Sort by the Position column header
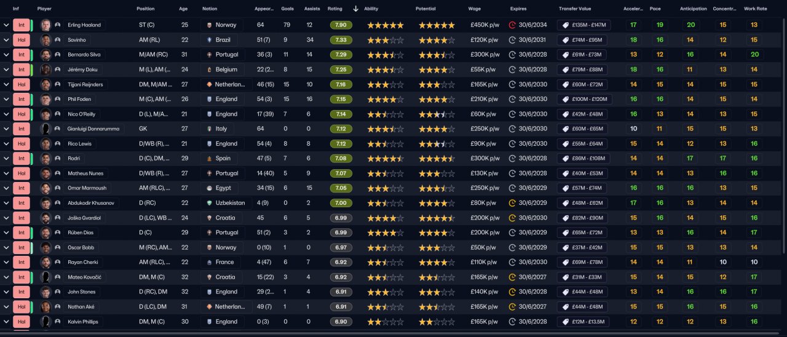The width and height of the screenshot is (787, 337). point(146,9)
